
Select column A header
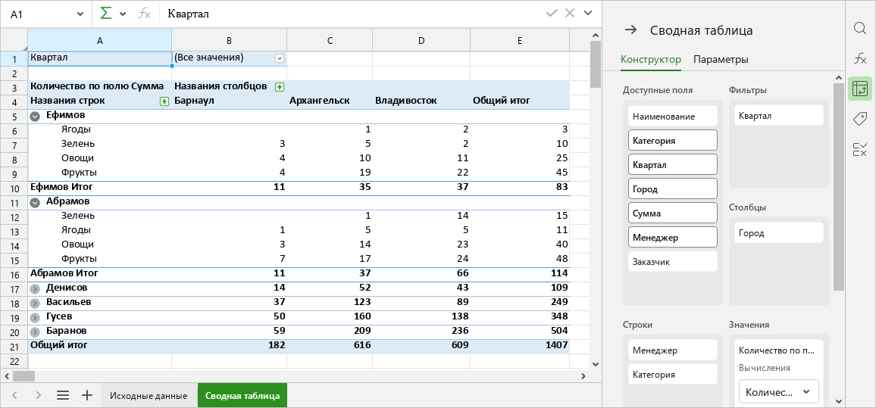pyautogui.click(x=99, y=39)
